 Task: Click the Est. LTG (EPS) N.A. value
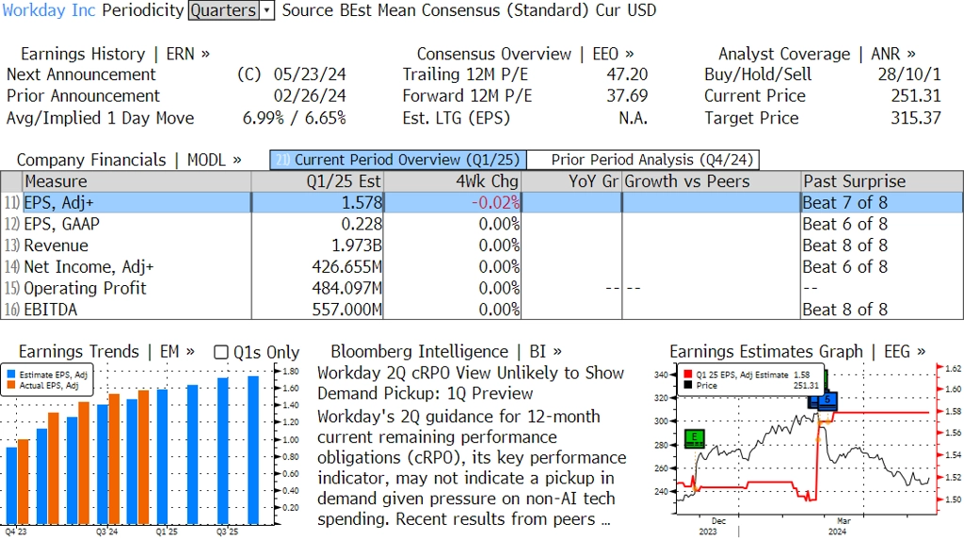point(634,118)
